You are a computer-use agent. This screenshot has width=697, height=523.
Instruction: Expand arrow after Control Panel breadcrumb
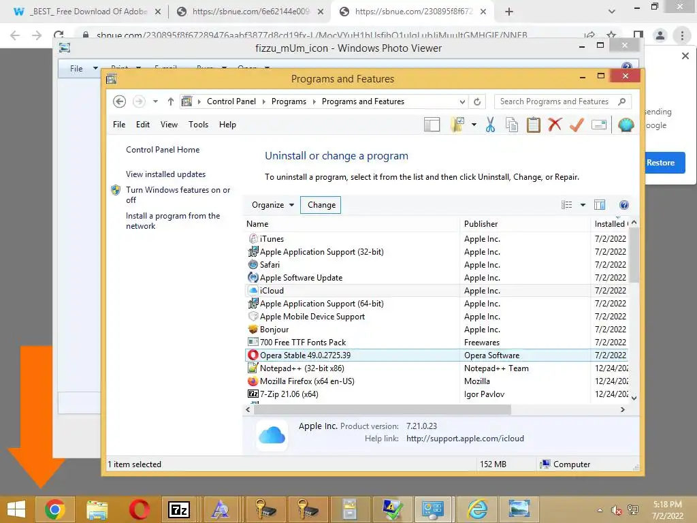click(x=263, y=102)
